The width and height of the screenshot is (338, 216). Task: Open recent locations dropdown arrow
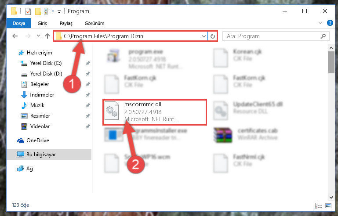point(38,36)
